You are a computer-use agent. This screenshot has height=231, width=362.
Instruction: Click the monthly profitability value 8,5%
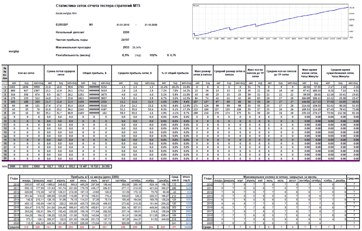[126, 55]
